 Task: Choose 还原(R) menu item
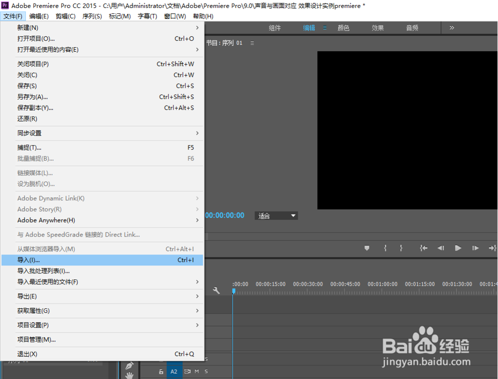pos(102,119)
